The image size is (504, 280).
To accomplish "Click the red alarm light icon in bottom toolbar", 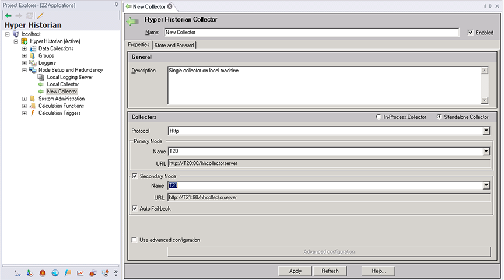I will (42, 272).
